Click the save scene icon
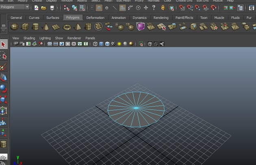Image resolution: width=256 pixels, height=165 pixels. point(52,8)
